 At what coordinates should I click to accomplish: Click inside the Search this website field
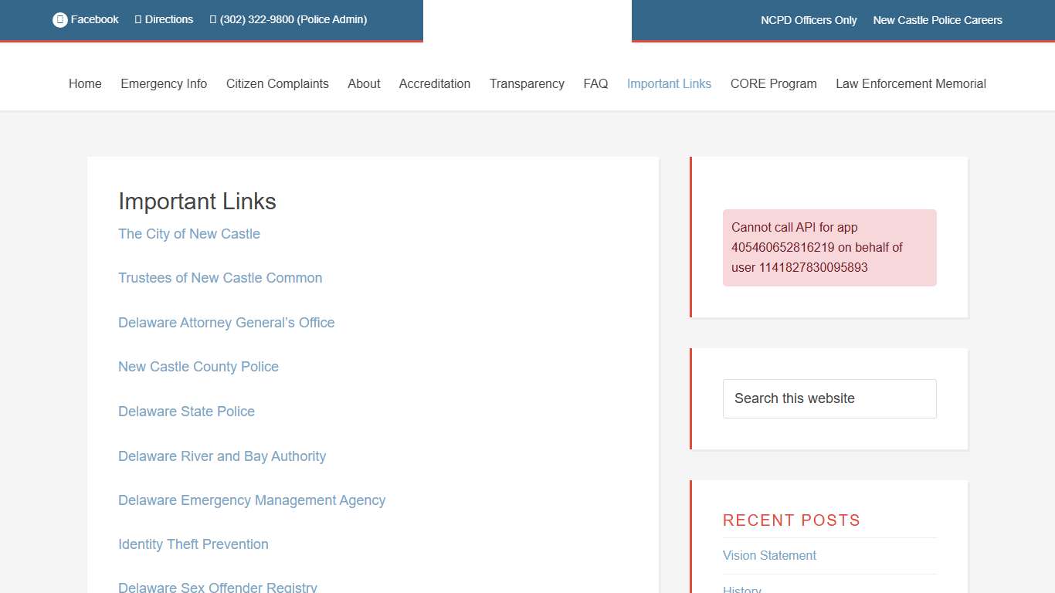coord(829,398)
